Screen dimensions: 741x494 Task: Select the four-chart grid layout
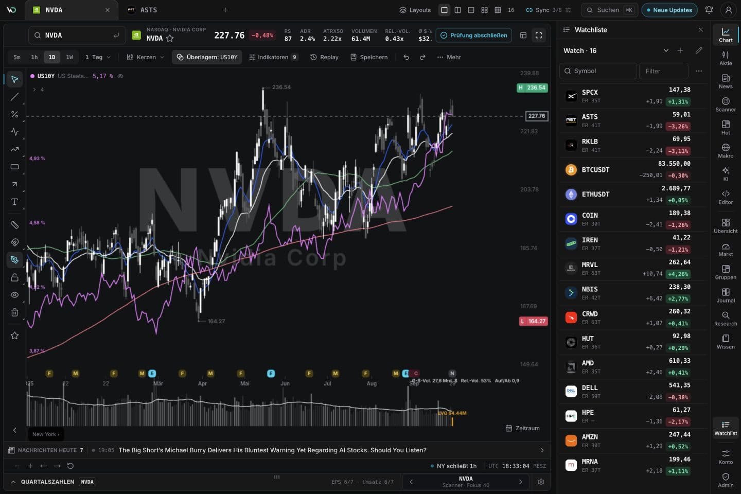(484, 10)
